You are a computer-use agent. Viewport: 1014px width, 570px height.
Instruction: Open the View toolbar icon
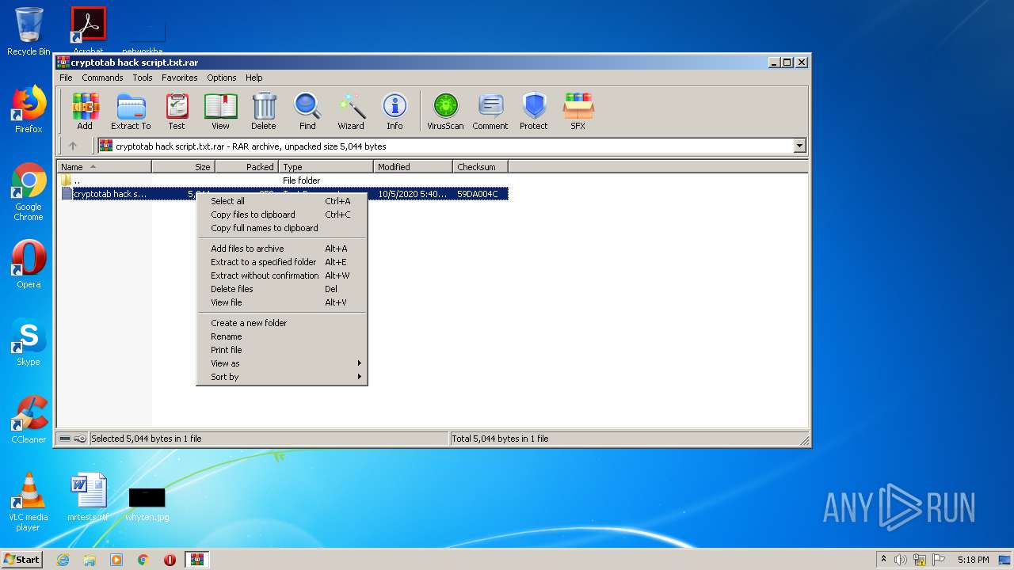(220, 111)
